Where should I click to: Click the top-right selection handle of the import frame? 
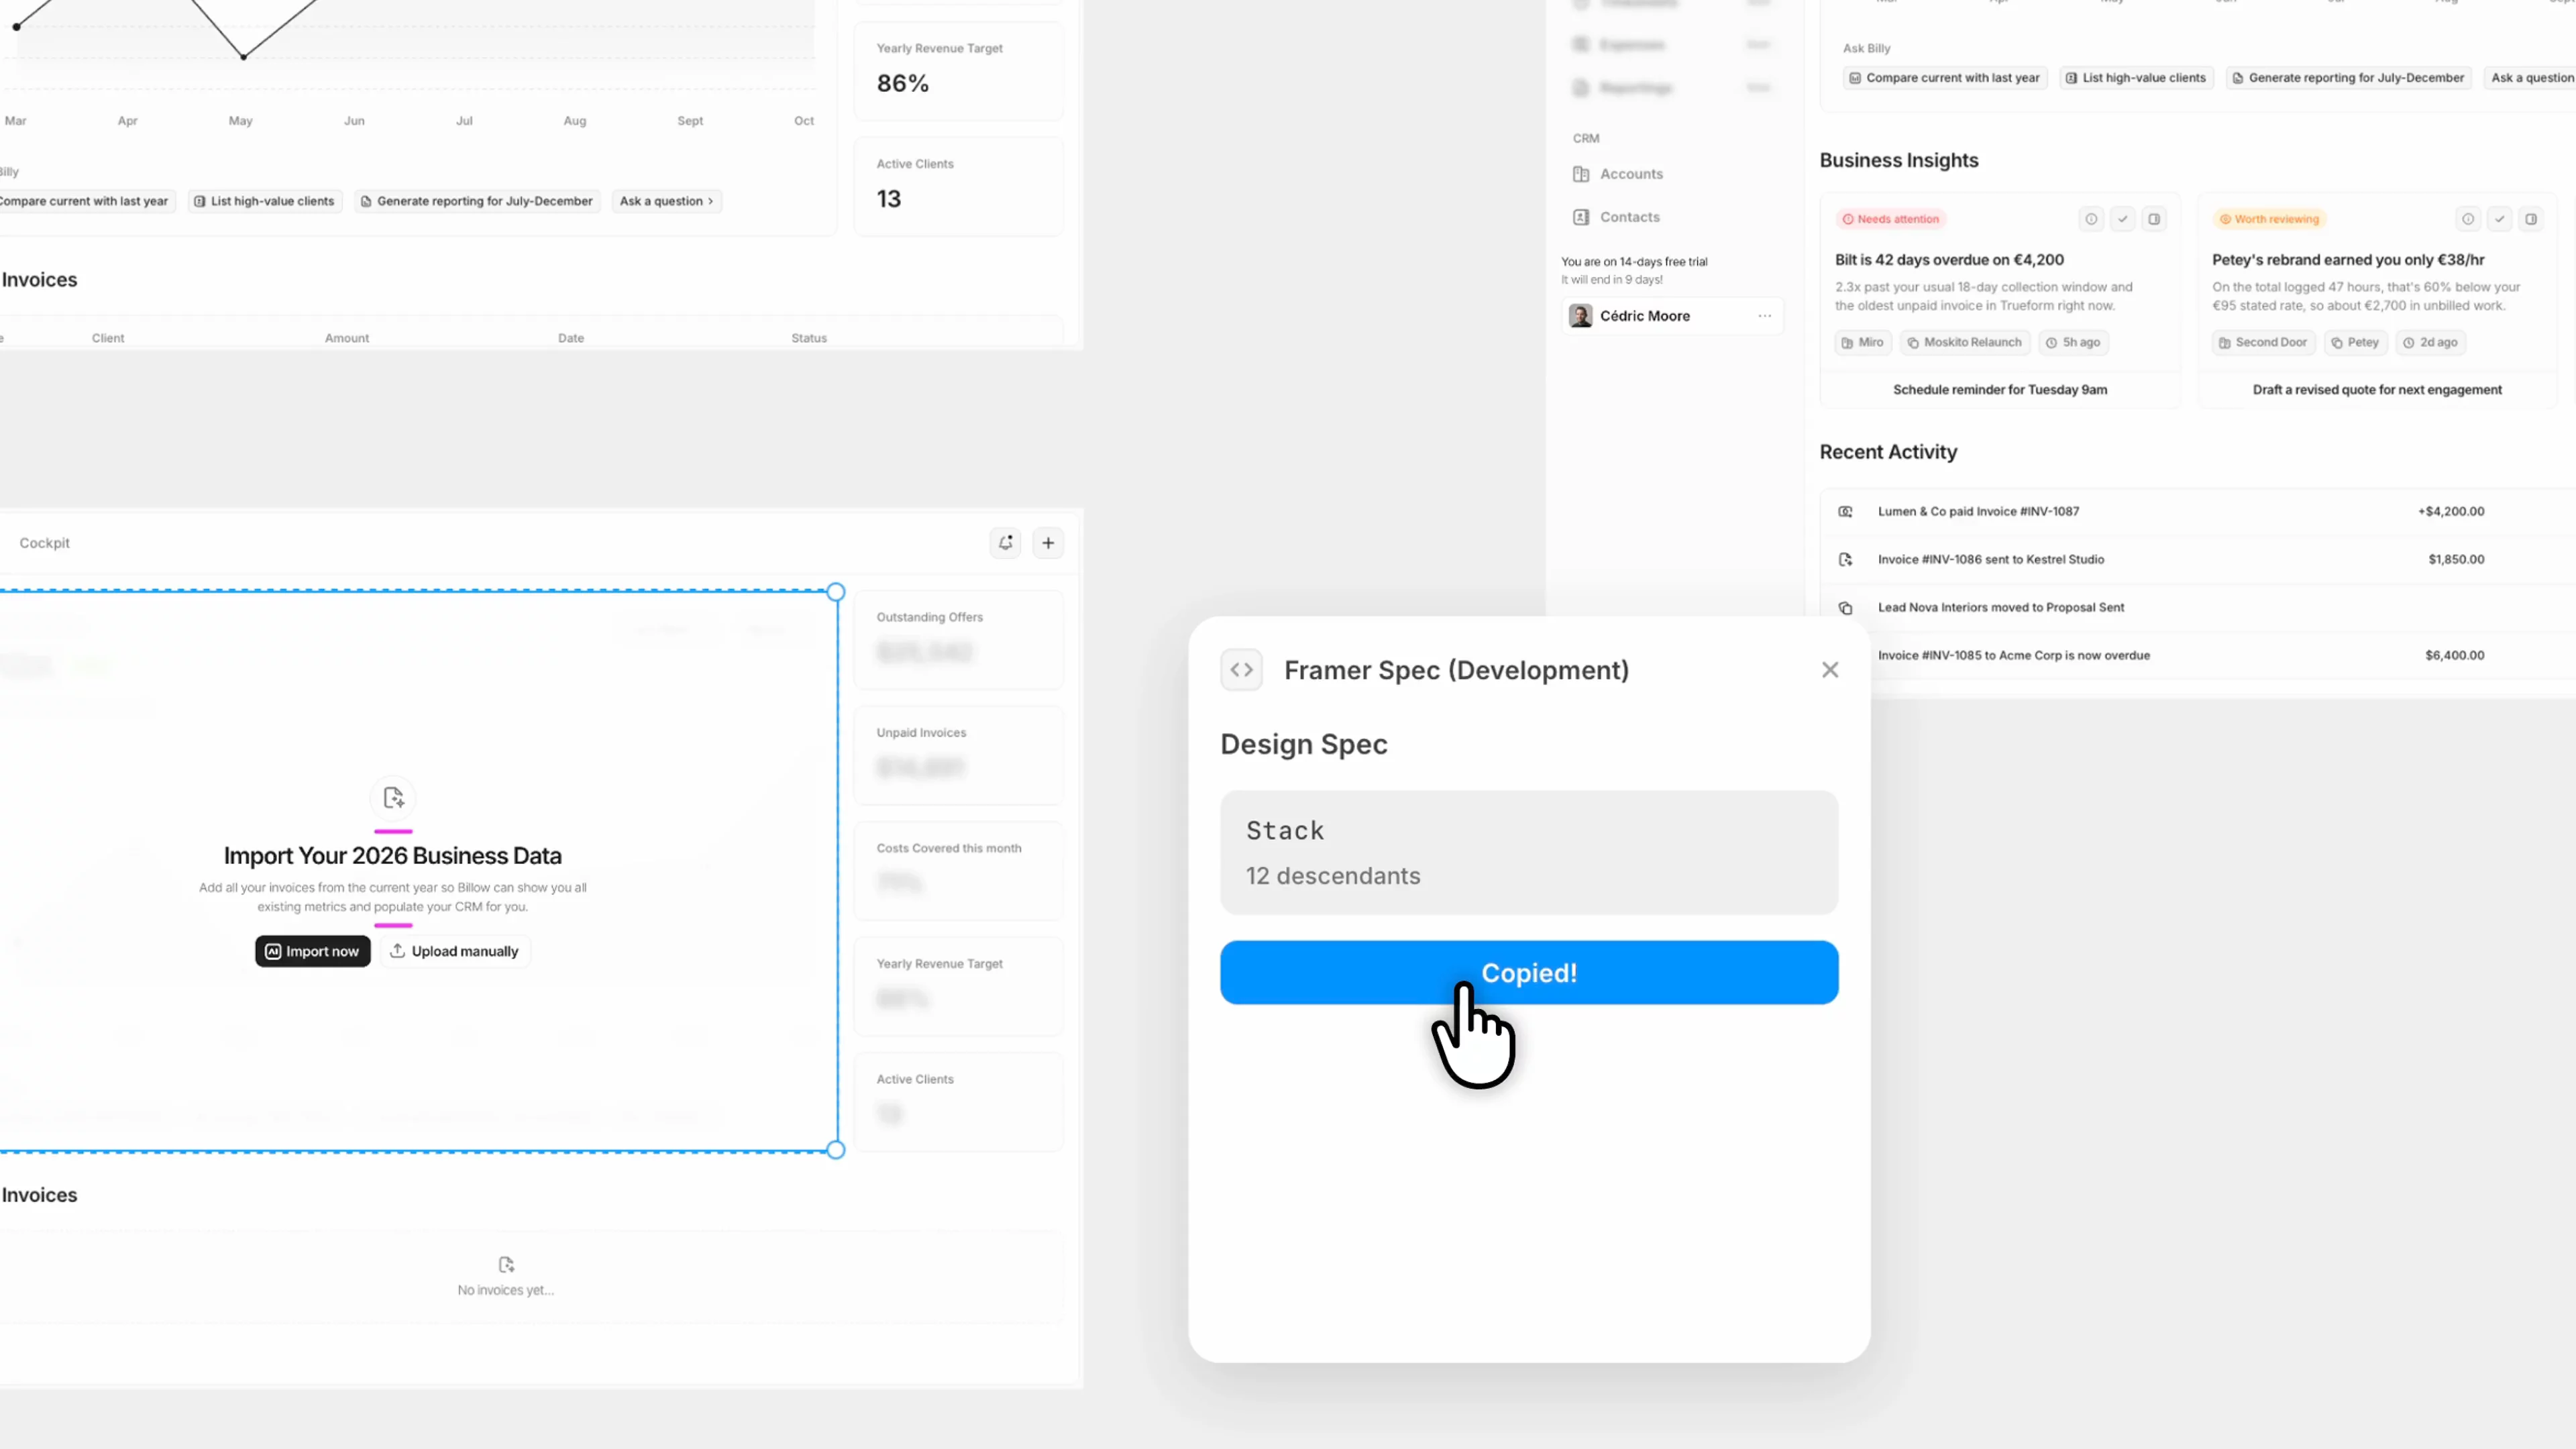tap(836, 591)
